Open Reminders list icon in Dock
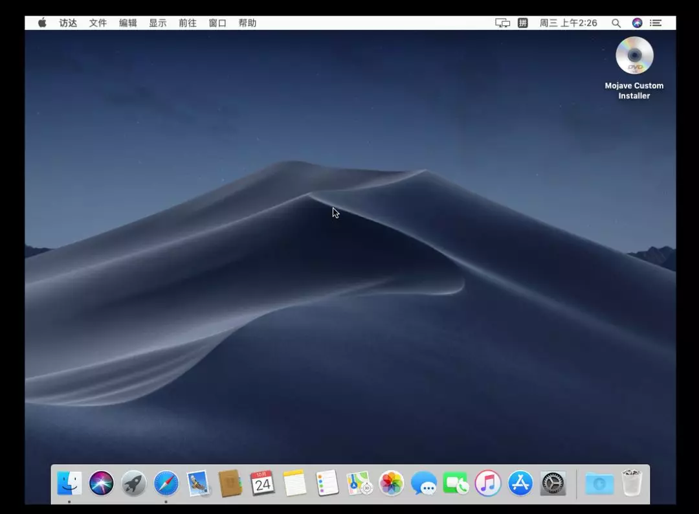699x514 pixels. coord(327,483)
